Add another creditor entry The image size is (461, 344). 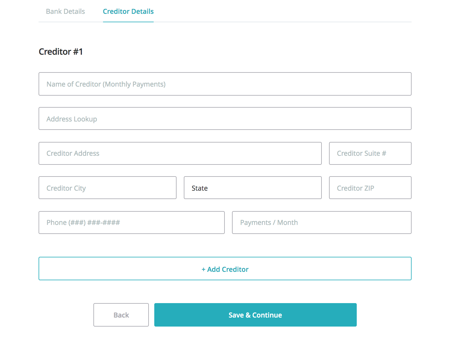pyautogui.click(x=225, y=269)
